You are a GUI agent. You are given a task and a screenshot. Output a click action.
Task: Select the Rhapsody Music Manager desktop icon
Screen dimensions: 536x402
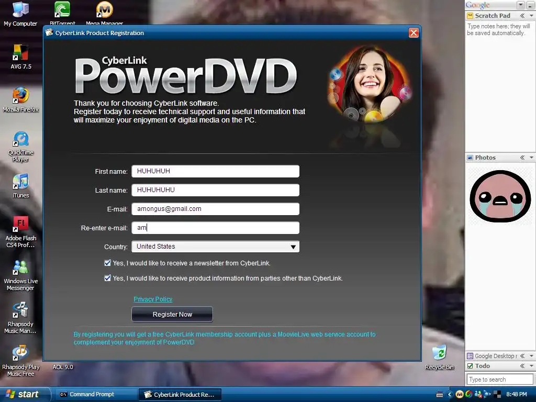point(21,318)
